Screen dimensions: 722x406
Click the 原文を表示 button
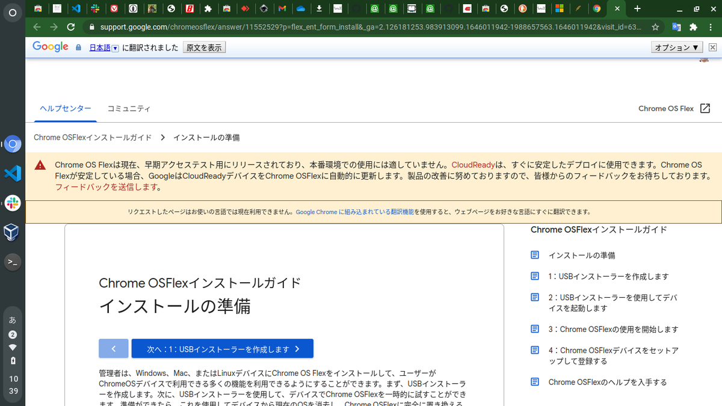point(204,48)
